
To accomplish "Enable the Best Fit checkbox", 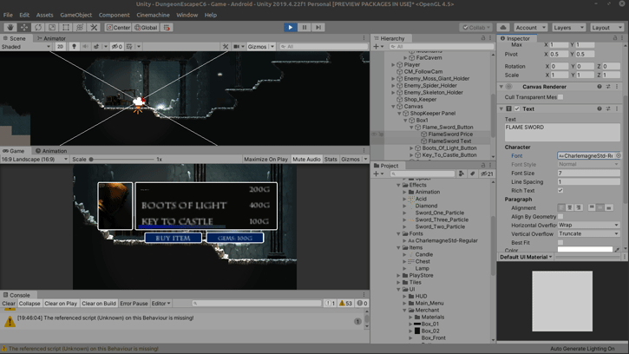I will click(560, 242).
